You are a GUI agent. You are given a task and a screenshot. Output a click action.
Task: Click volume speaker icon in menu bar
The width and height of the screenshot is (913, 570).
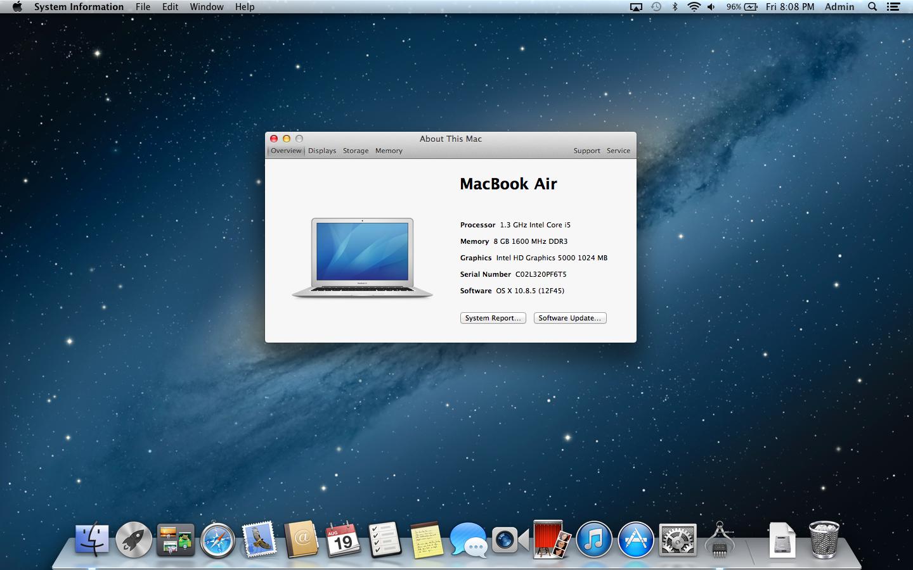(711, 7)
